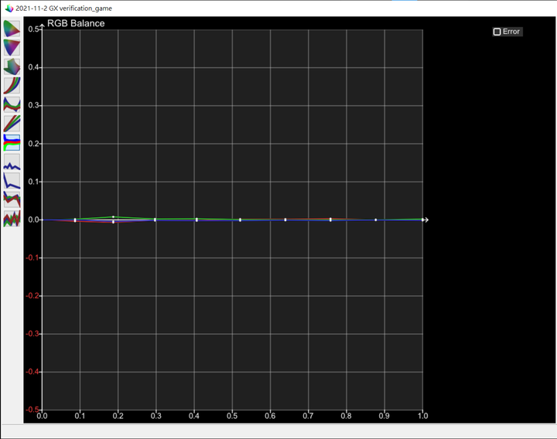The image size is (557, 439).
Task: Click the 0.5 label on the vertical axis
Action: tap(33, 29)
